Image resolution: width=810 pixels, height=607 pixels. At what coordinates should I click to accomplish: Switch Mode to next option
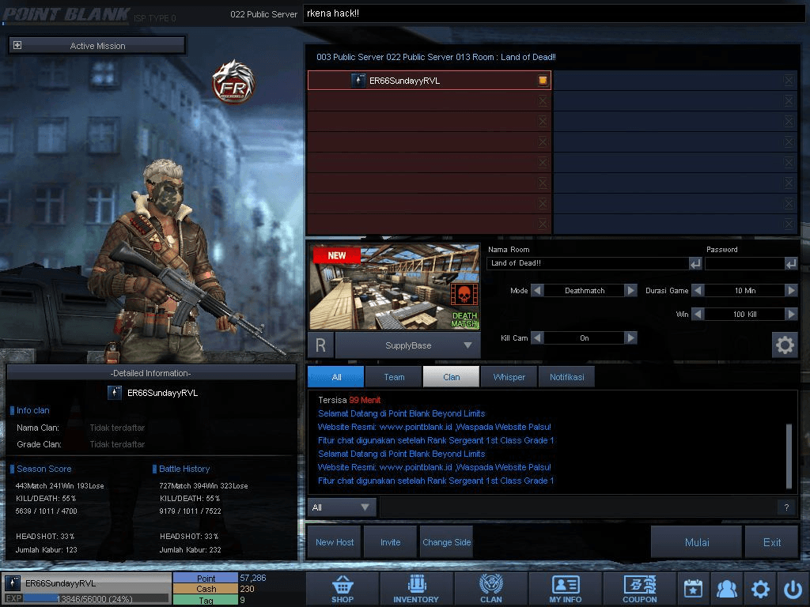pyautogui.click(x=630, y=291)
